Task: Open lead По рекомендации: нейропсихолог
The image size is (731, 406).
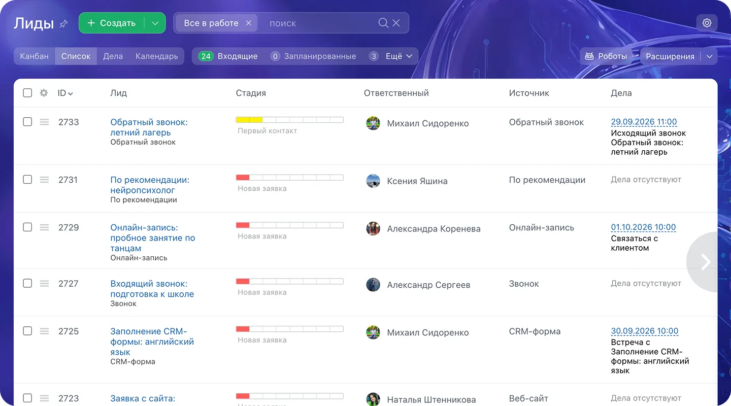Action: point(150,185)
